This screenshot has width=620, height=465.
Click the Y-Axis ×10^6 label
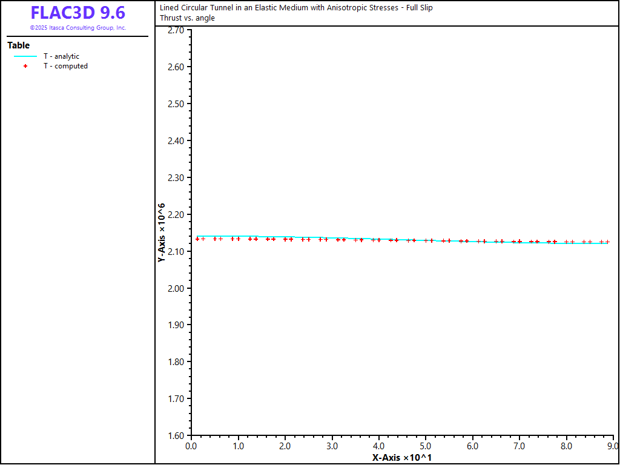pyautogui.click(x=162, y=233)
